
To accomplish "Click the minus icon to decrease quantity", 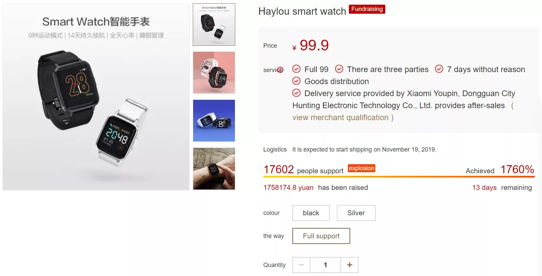I will click(x=301, y=265).
